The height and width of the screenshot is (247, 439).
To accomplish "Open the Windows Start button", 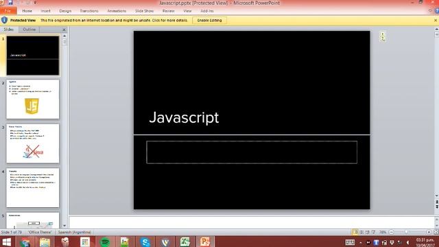I will pos(6,242).
